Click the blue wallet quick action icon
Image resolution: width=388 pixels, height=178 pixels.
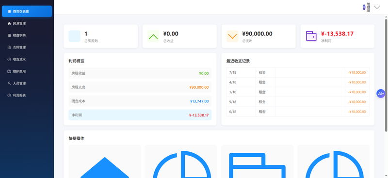pyautogui.click(x=257, y=165)
